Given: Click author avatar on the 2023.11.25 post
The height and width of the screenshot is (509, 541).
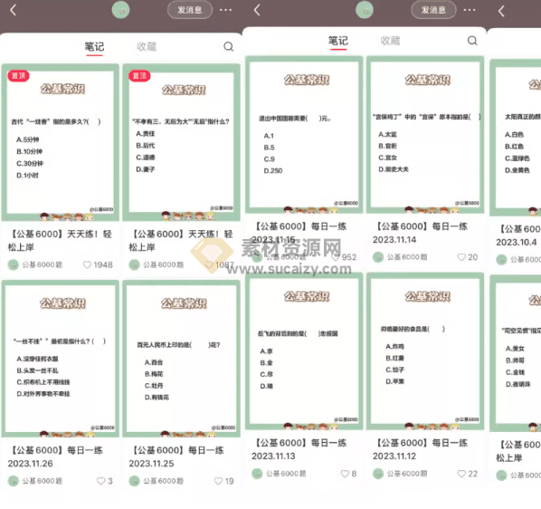Looking at the screenshot, I should point(134,481).
